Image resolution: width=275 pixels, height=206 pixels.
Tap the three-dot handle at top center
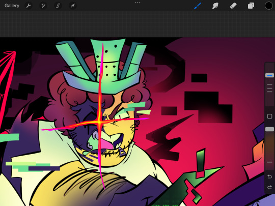click(137, 3)
